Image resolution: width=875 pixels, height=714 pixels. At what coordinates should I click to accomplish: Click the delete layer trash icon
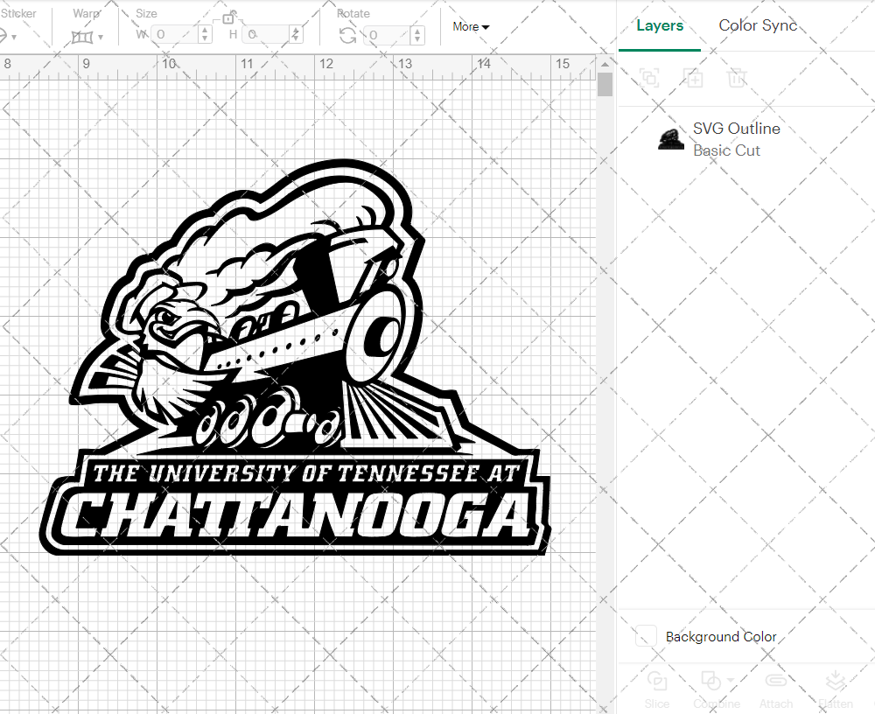[737, 79]
